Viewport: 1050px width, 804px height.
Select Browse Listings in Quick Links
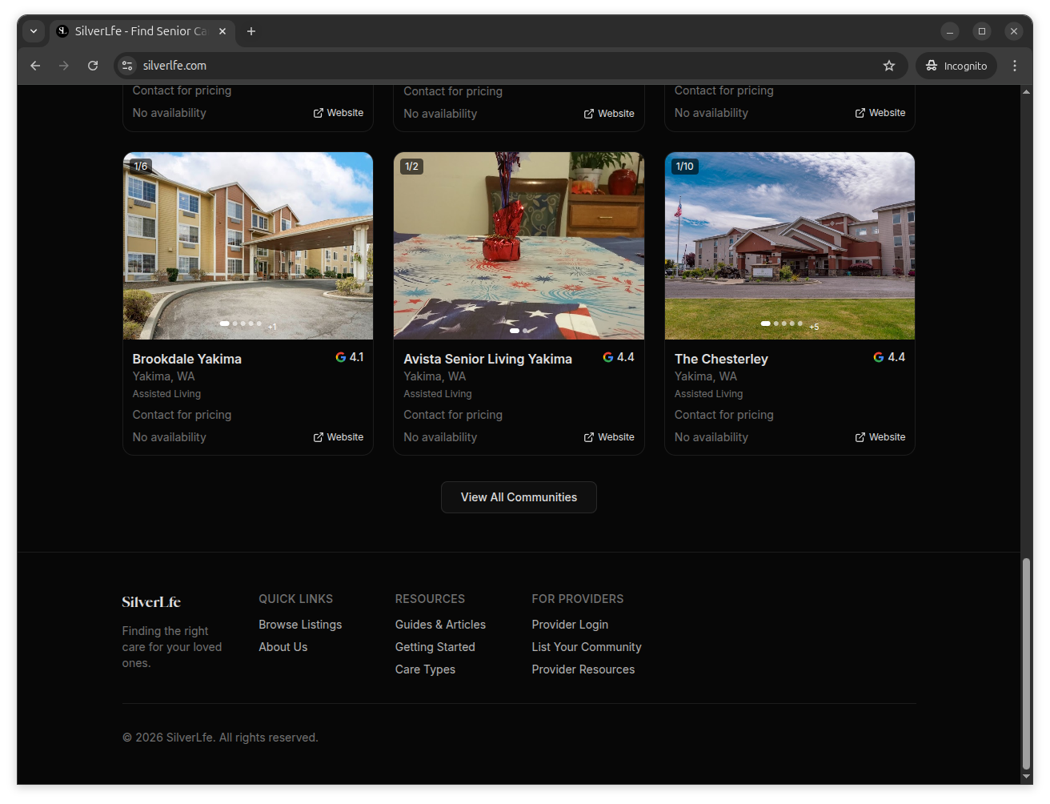[300, 625]
